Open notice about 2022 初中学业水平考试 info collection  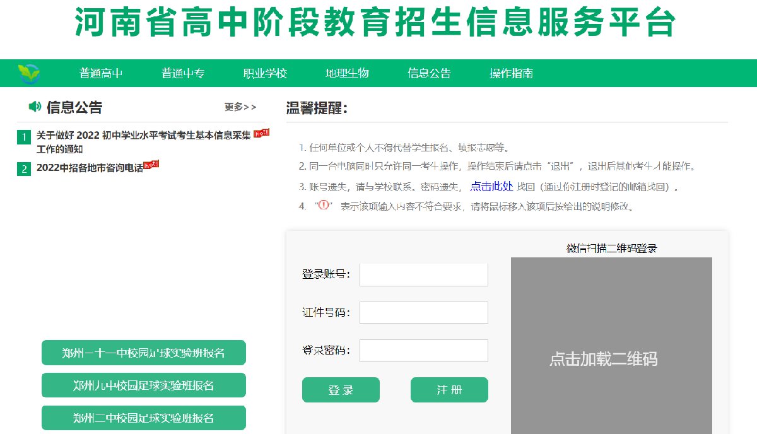(144, 142)
